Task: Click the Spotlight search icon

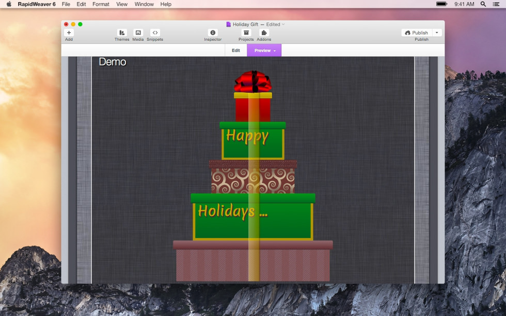Action: coord(483,4)
